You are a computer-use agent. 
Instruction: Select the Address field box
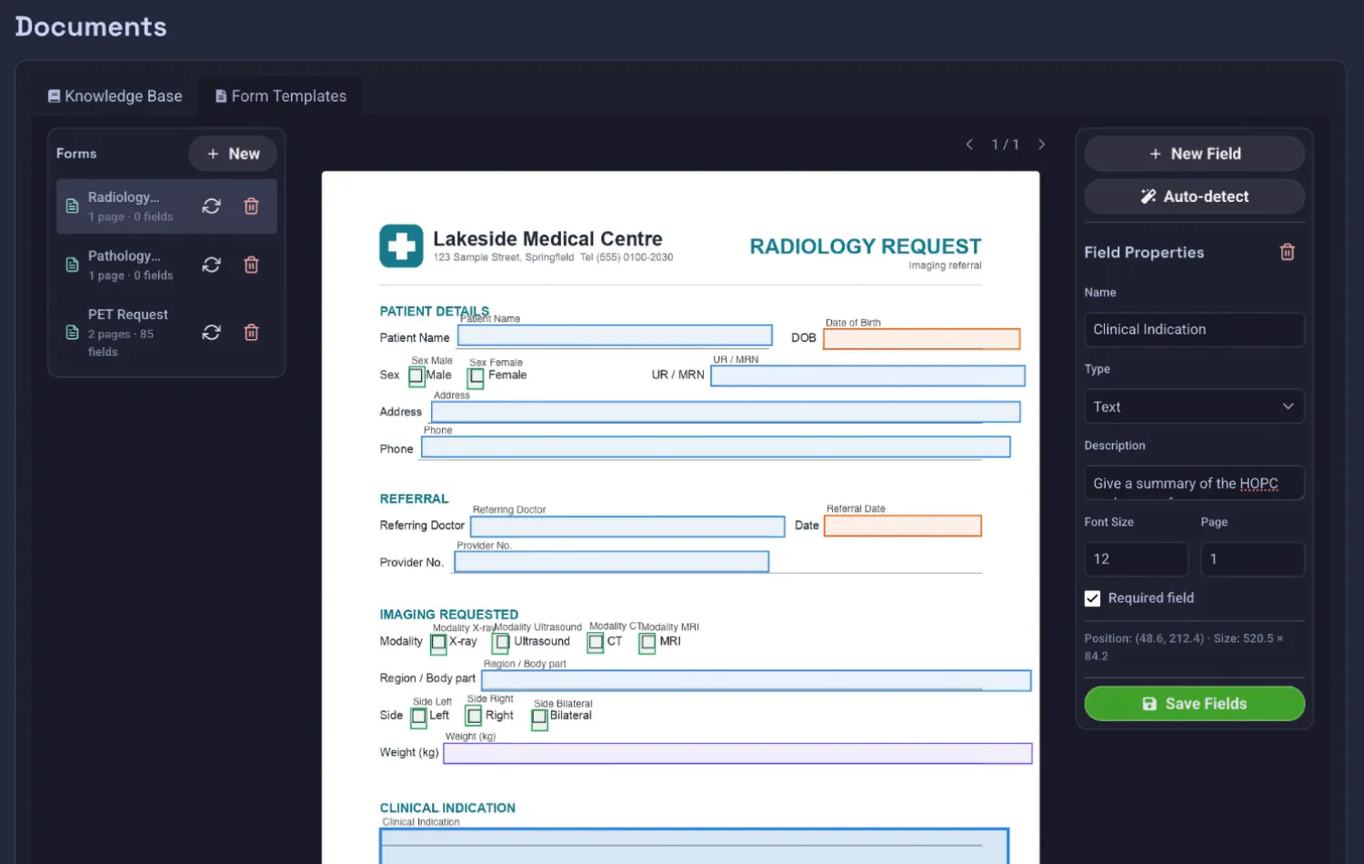pyautogui.click(x=726, y=412)
